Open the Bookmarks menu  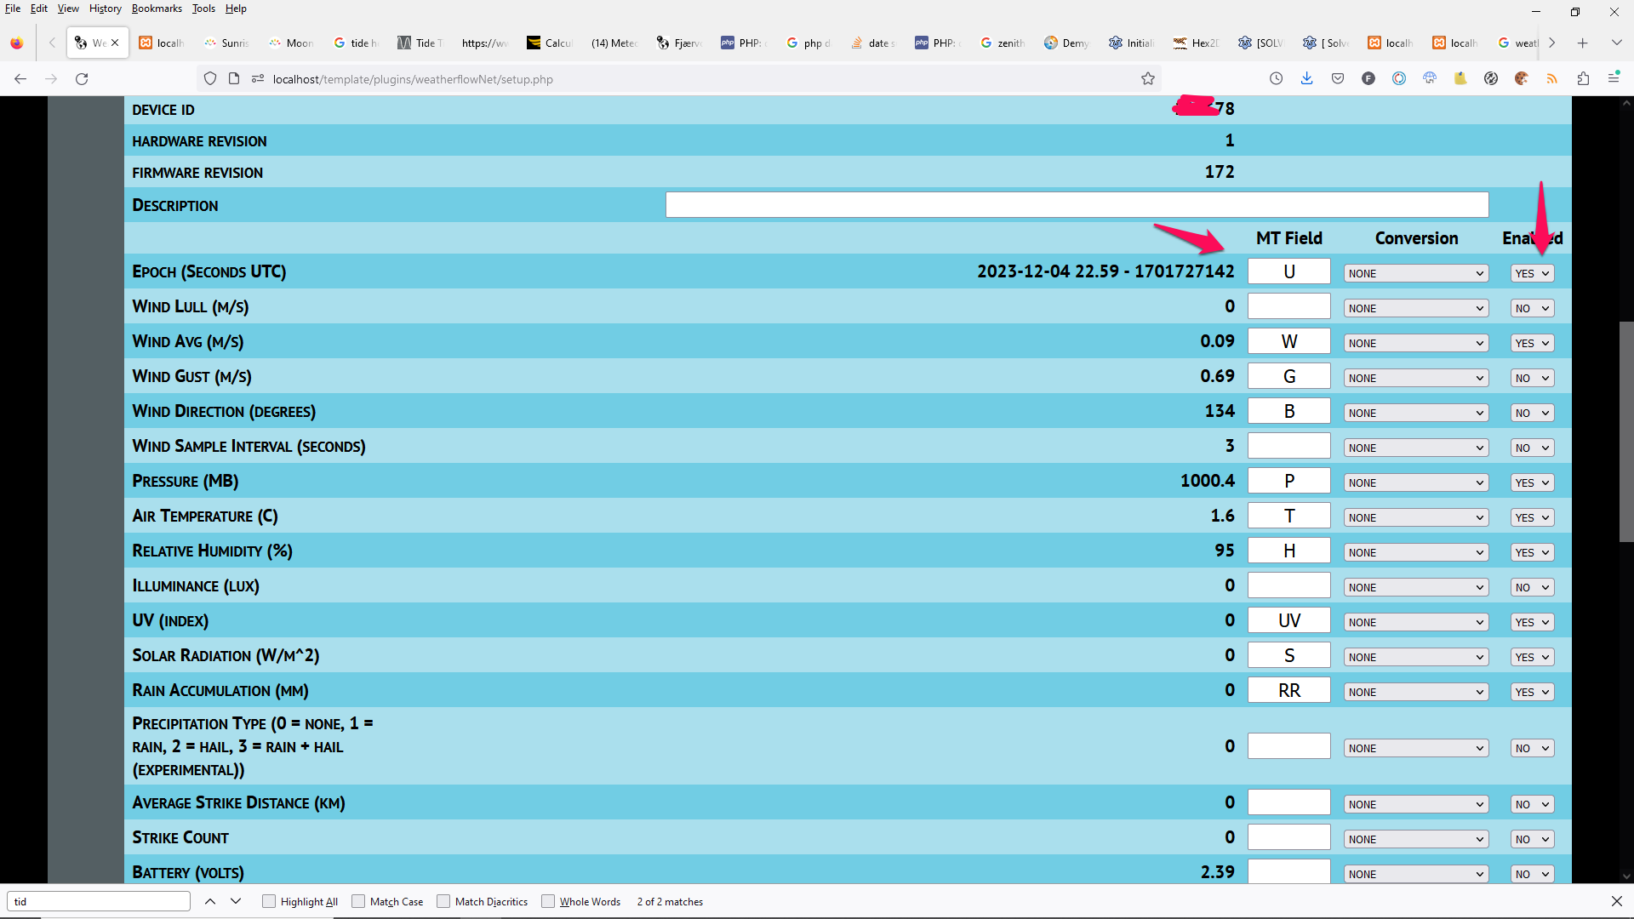pyautogui.click(x=157, y=9)
